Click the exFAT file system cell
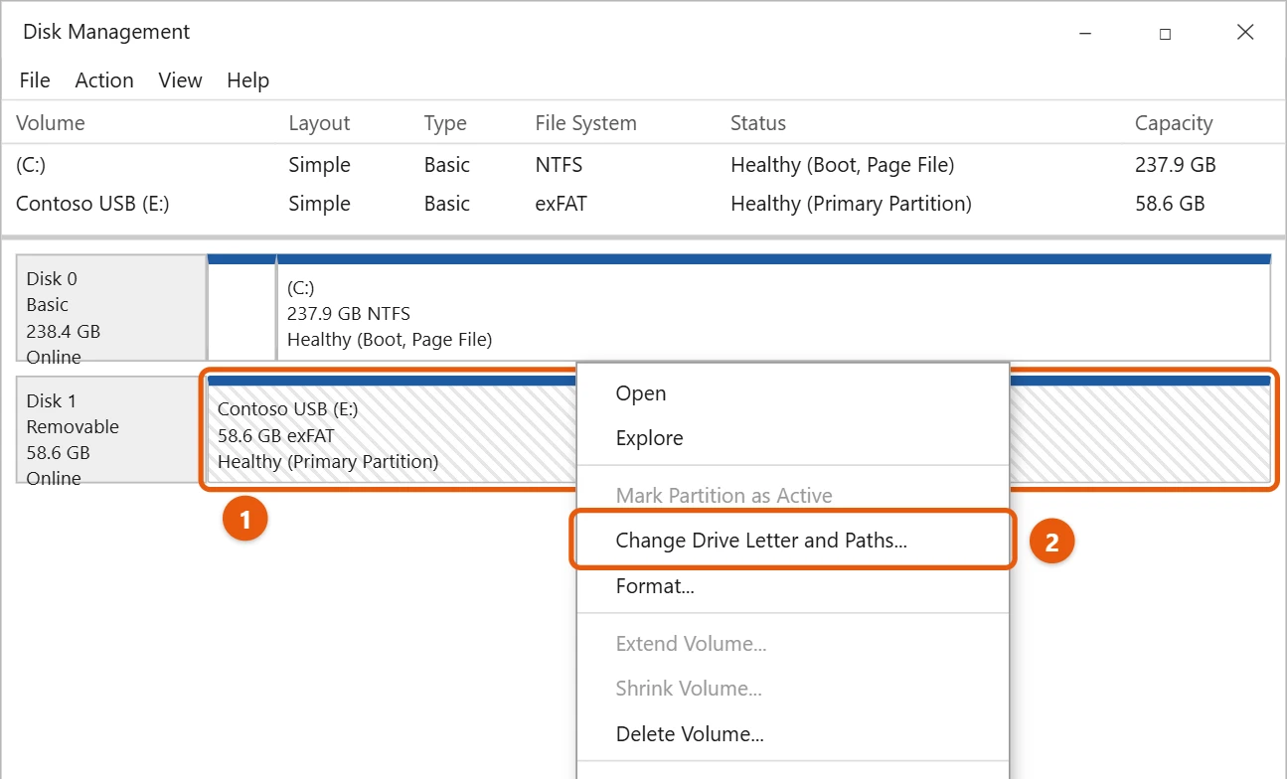Screen dimensions: 1287x779 561,204
